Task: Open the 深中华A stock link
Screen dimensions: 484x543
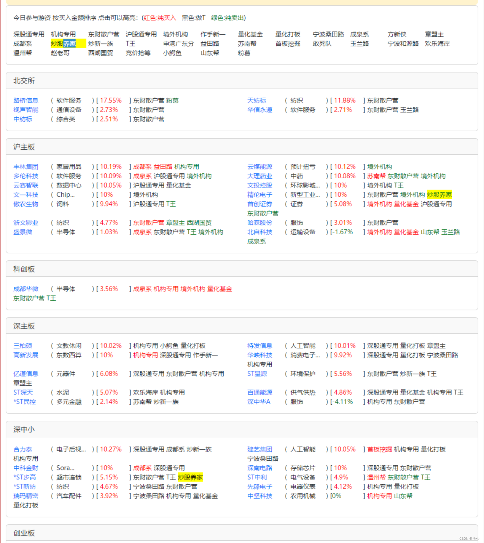Action: click(259, 402)
